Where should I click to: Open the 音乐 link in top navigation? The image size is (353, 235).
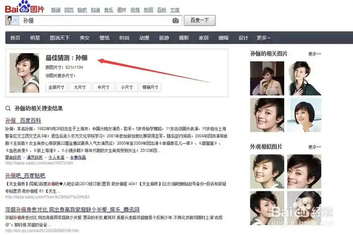coord(109,10)
